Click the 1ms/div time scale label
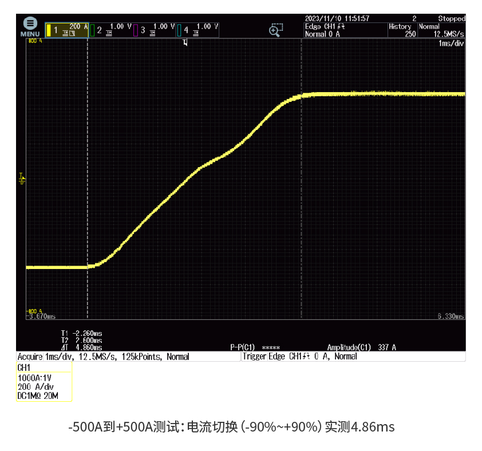 451,43
